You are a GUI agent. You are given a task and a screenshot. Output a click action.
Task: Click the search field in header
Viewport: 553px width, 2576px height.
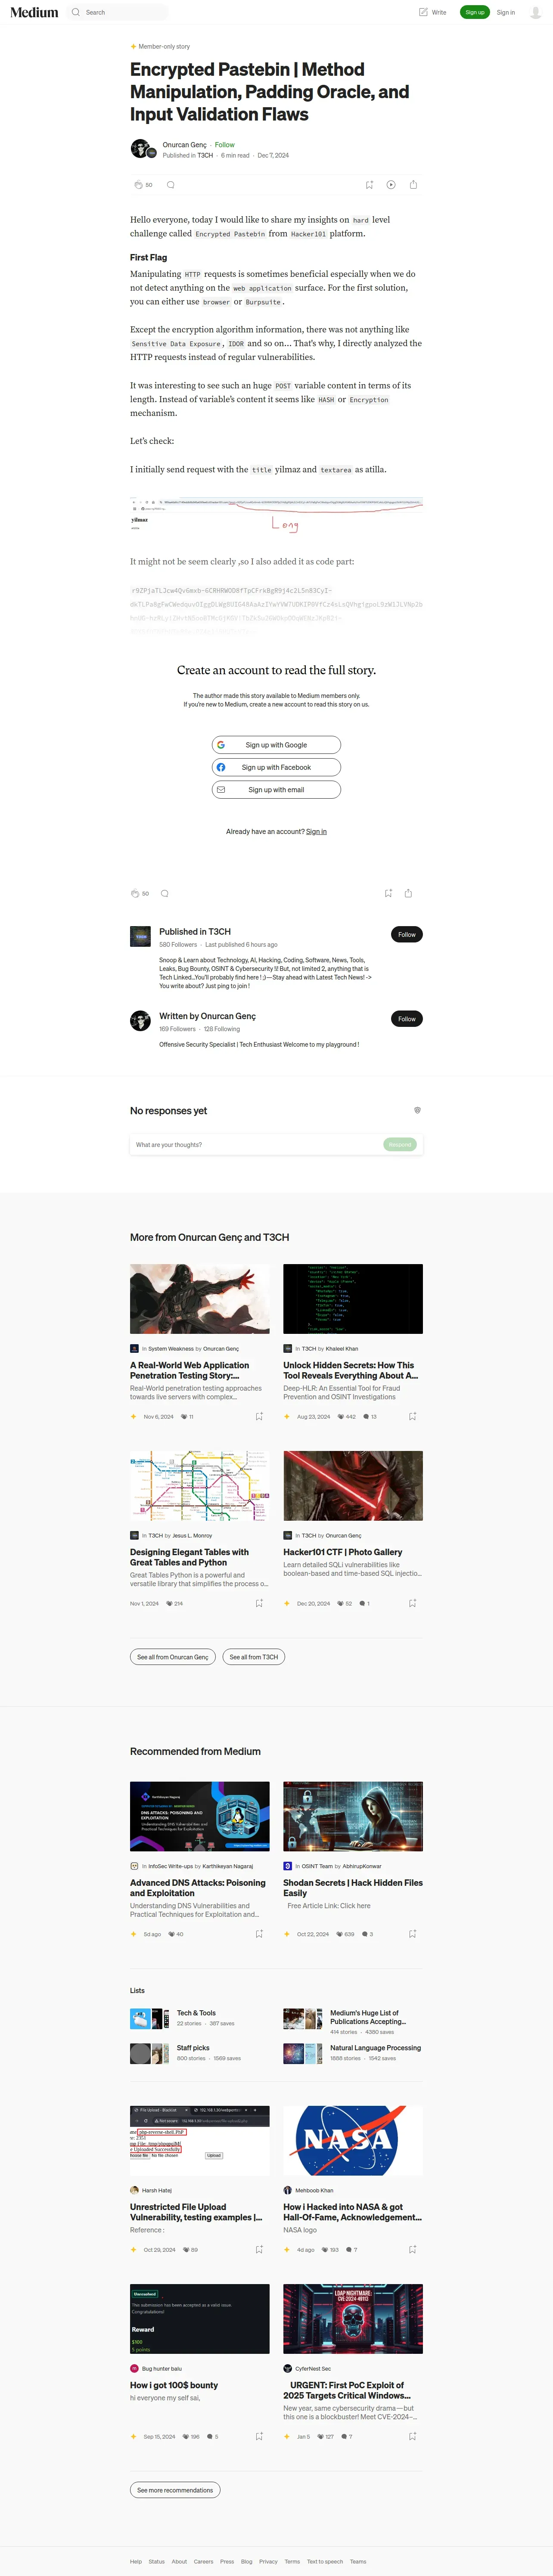click(x=118, y=12)
